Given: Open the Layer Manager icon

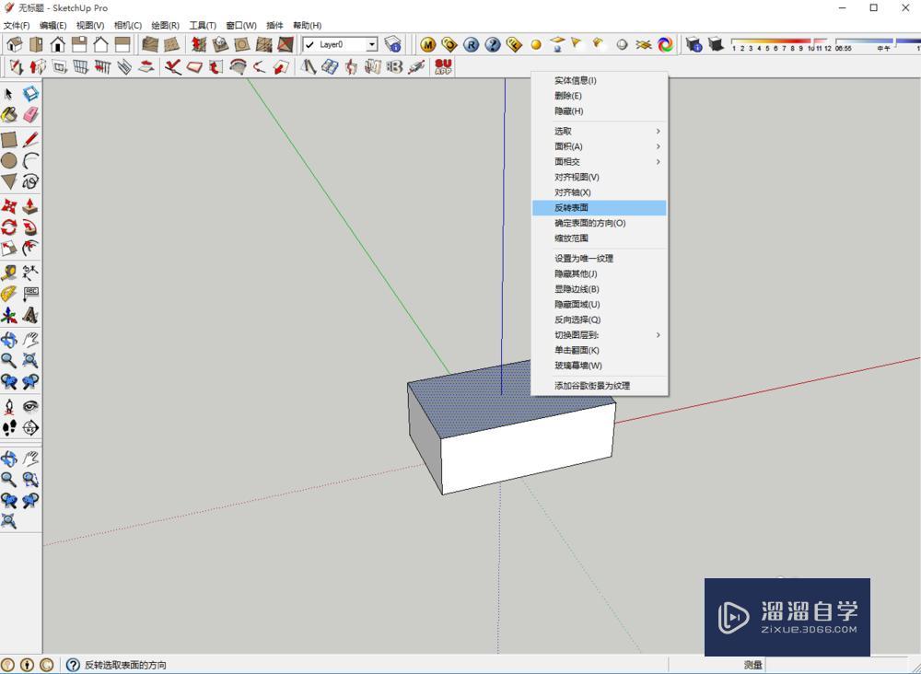Looking at the screenshot, I should pos(392,44).
